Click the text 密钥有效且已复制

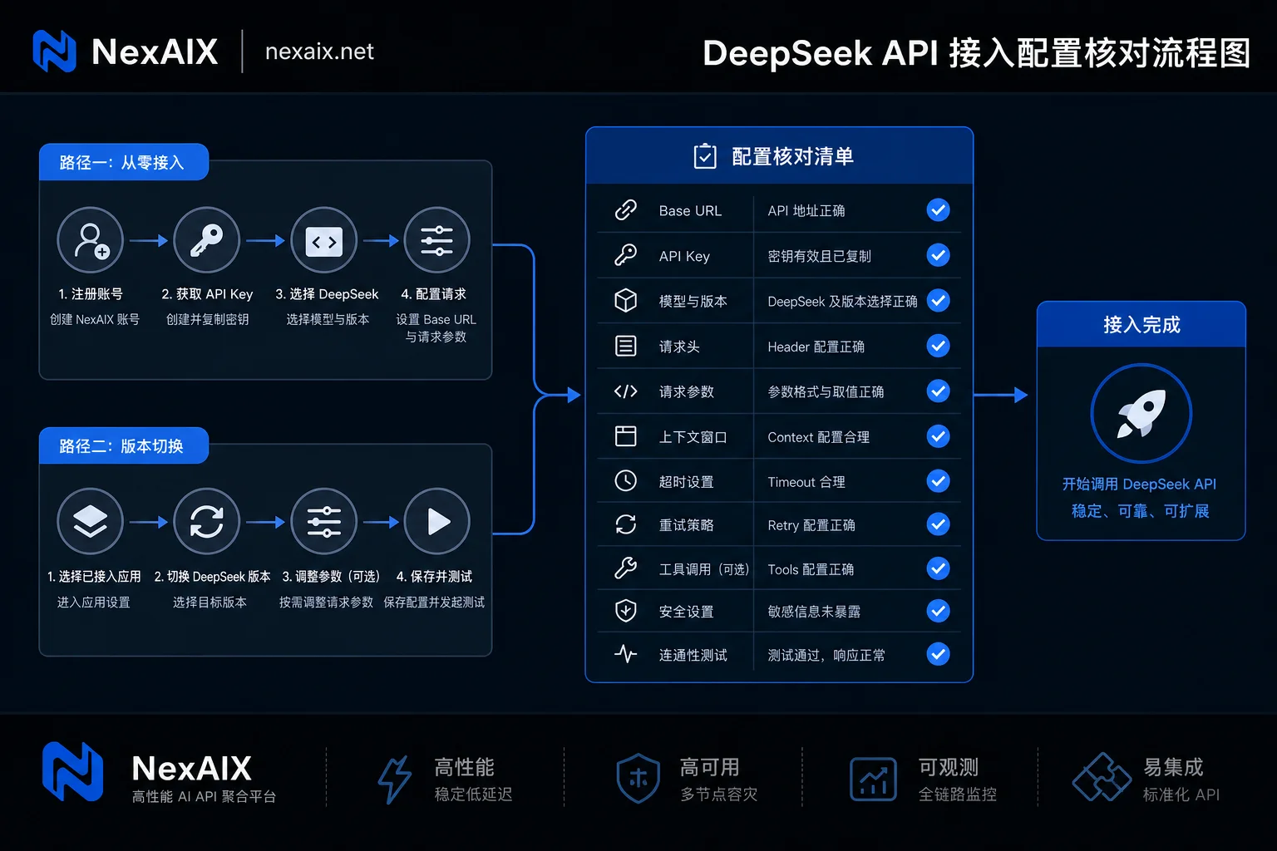pyautogui.click(x=819, y=256)
